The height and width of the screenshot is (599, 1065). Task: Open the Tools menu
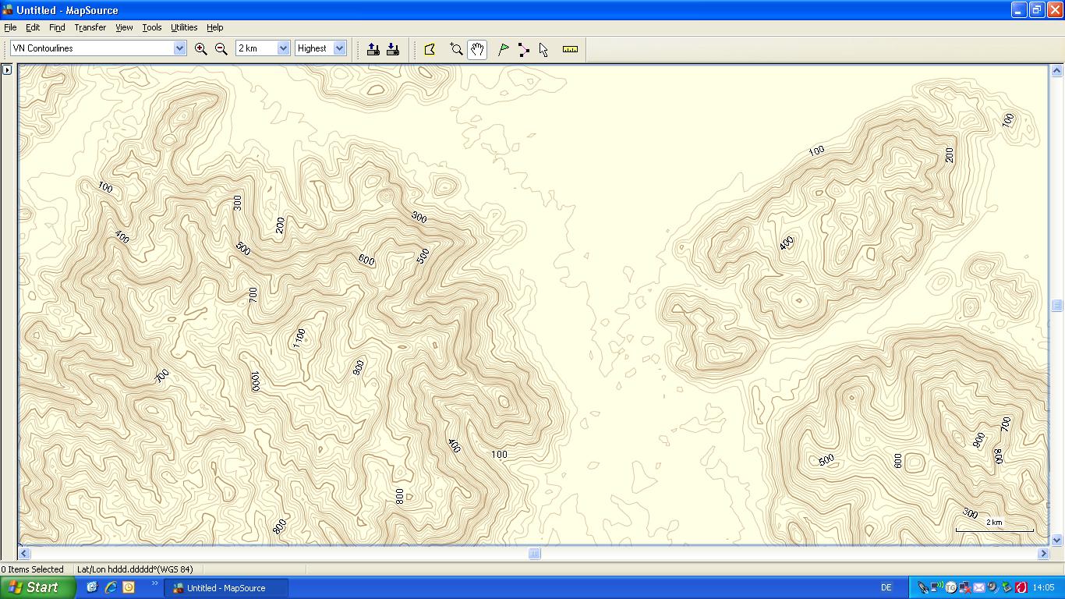(152, 27)
